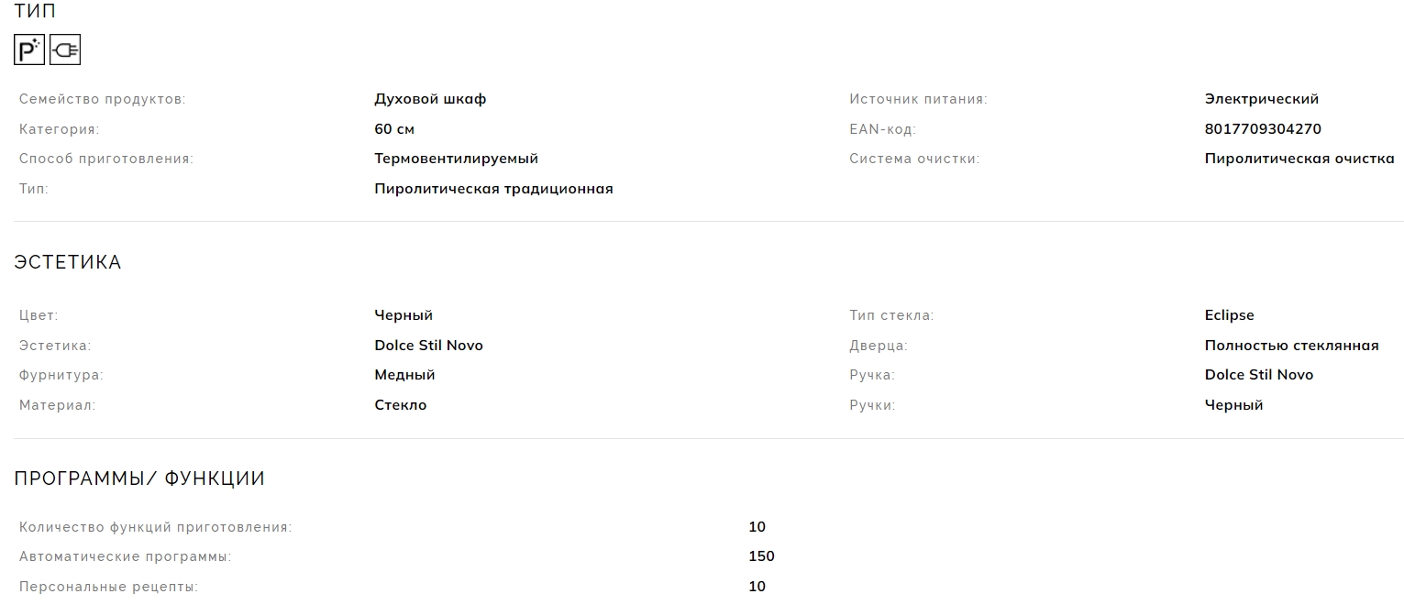Click the 60 см category value
The height and width of the screenshot is (616, 1404).
click(x=394, y=129)
